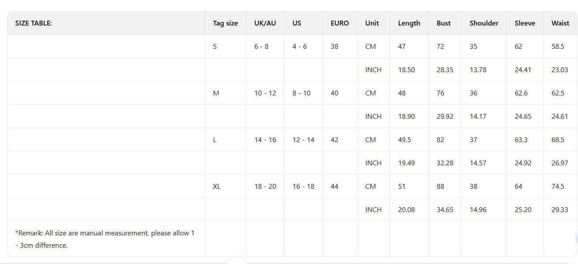Select the "Length" column header
The image size is (578, 264).
point(409,23)
